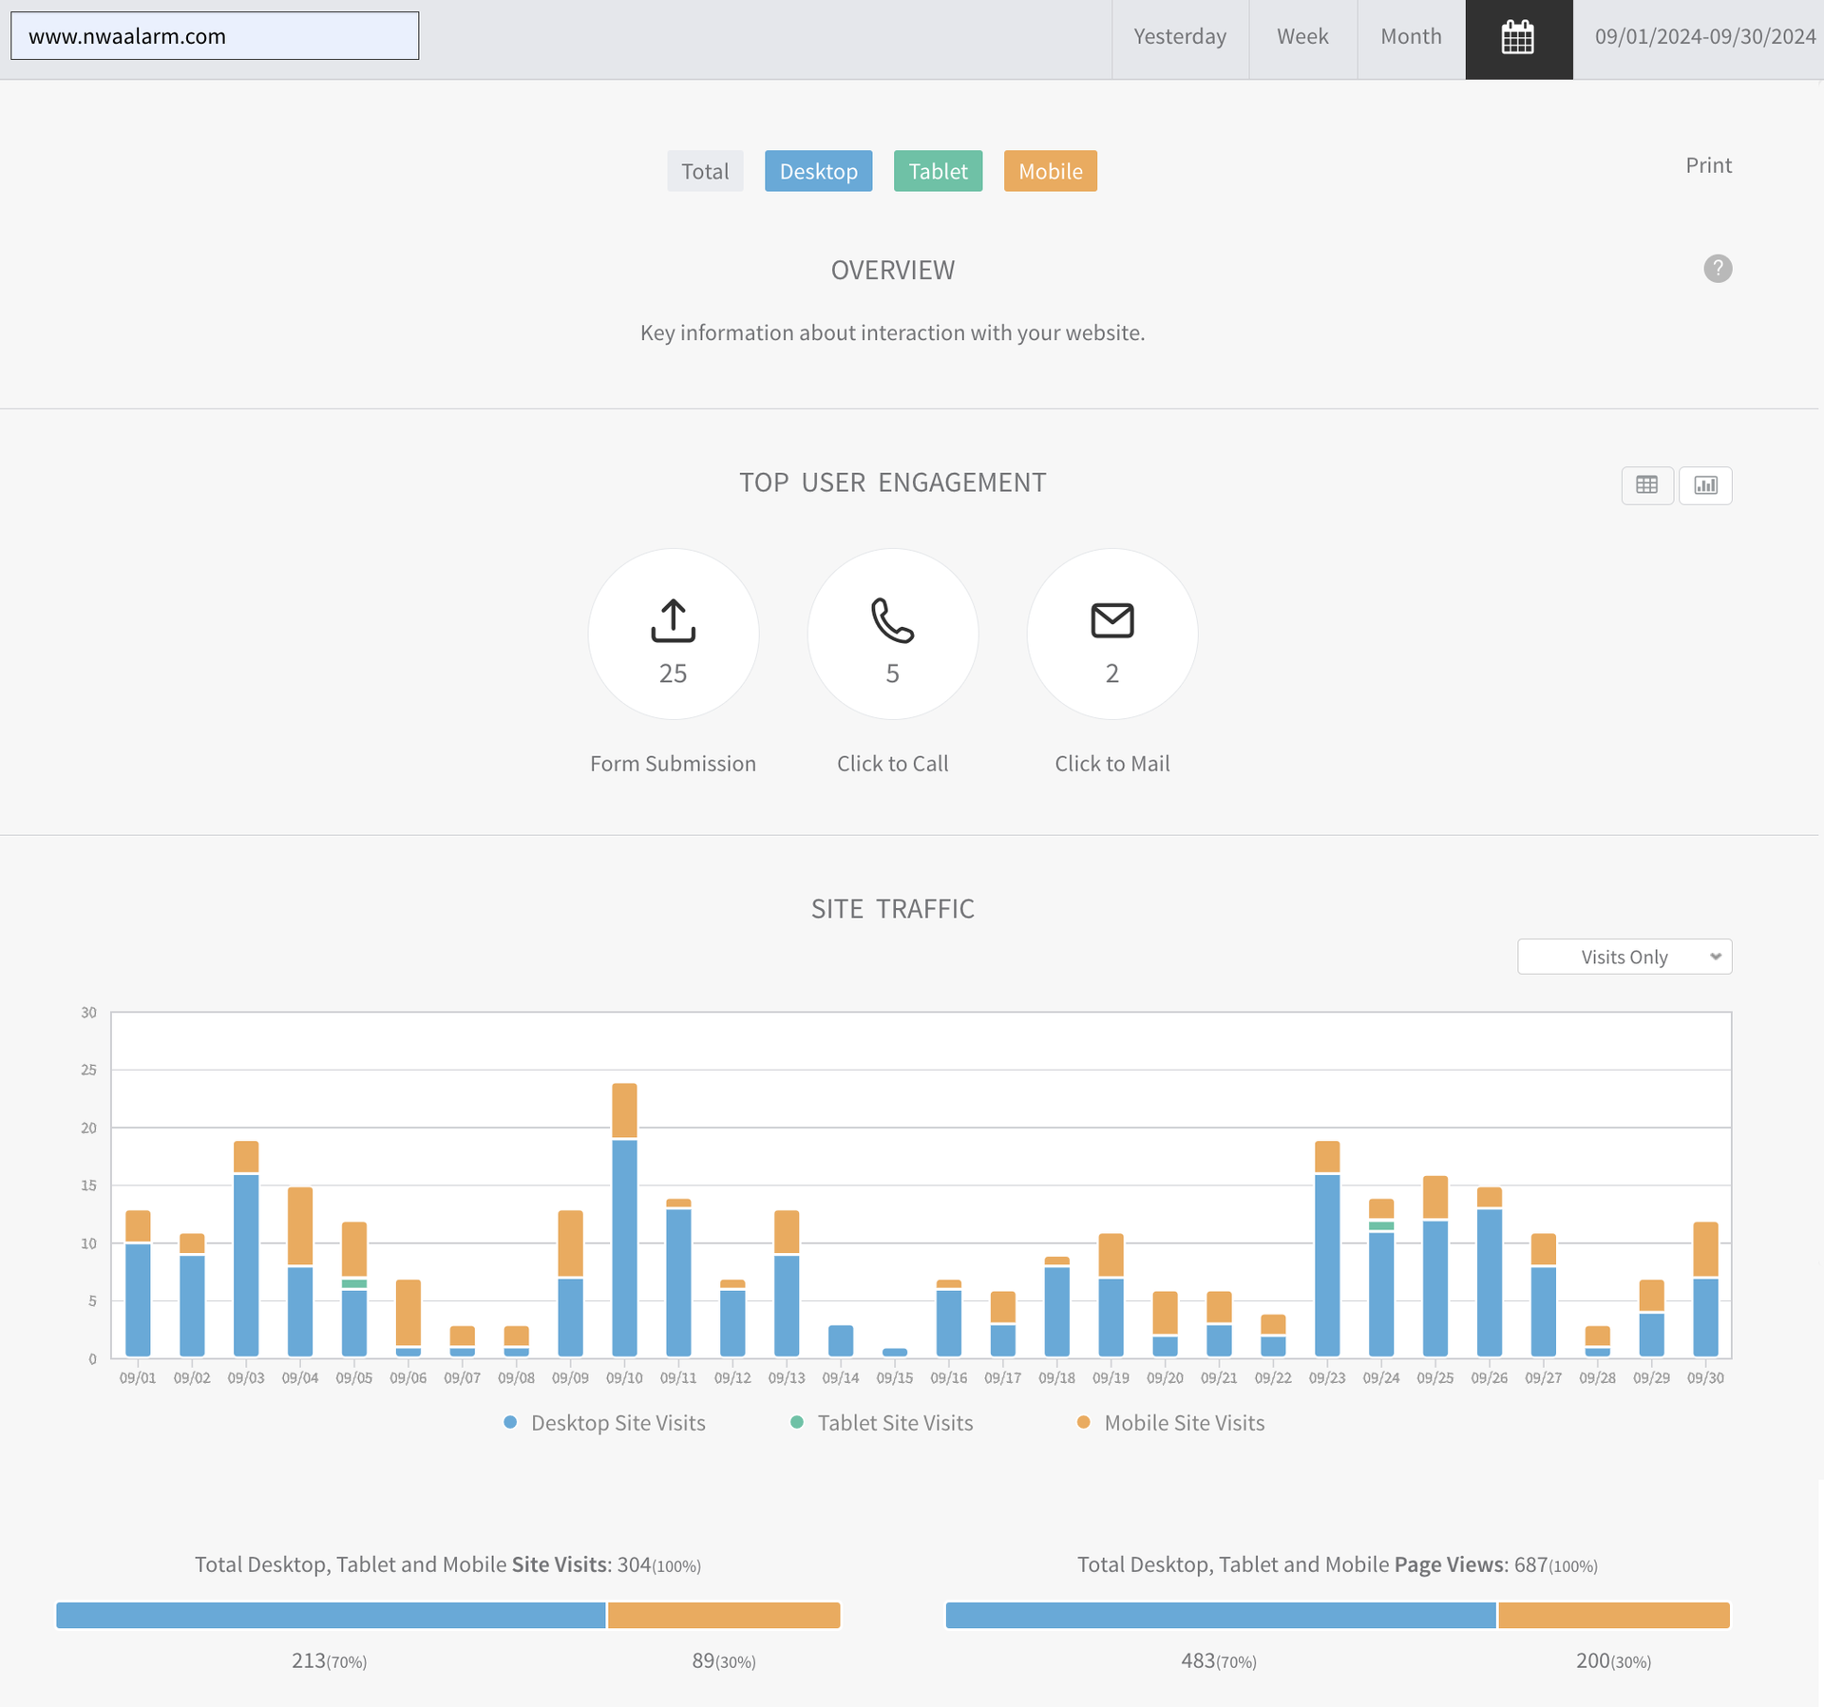
Task: Click the Click to Call phone icon
Action: 892,620
